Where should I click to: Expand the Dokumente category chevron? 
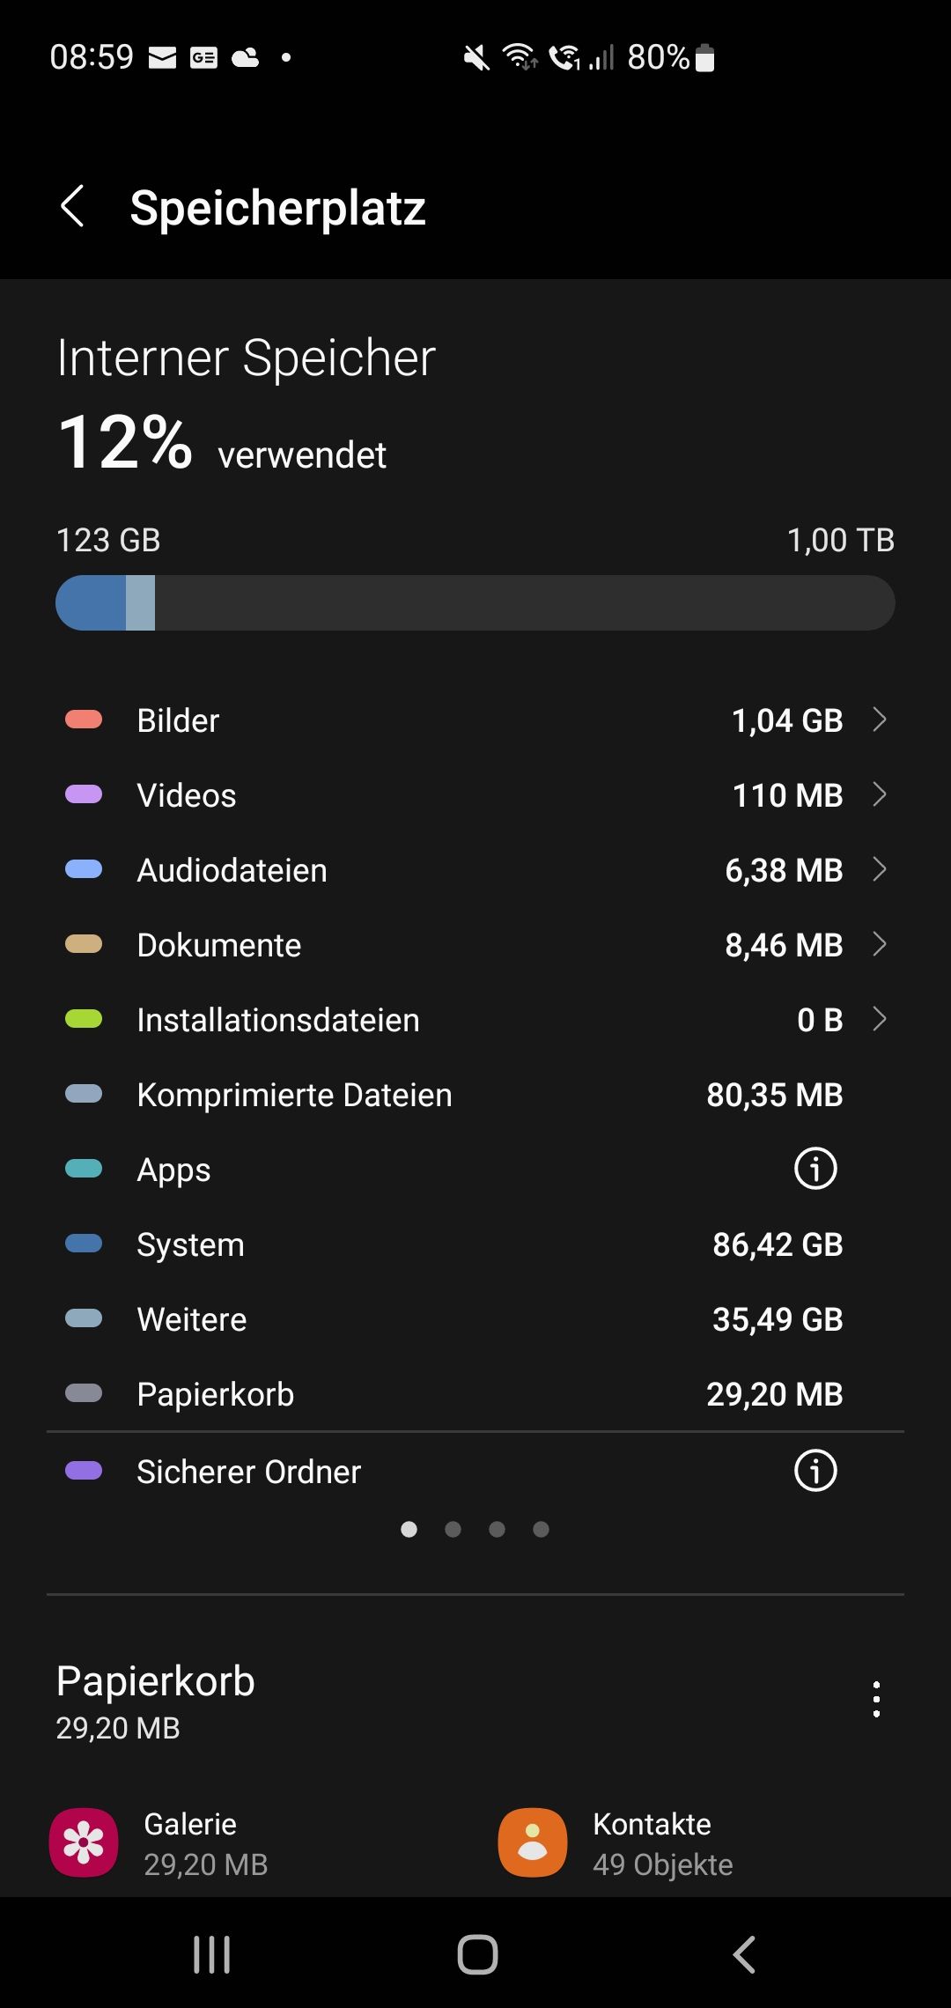[x=879, y=944]
